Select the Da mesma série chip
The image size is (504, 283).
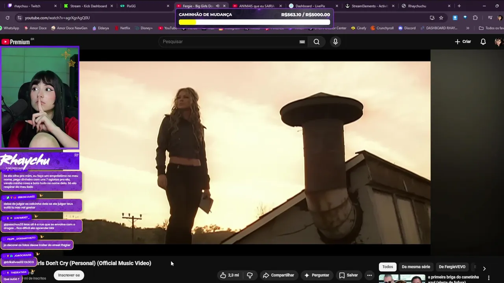coord(416,267)
